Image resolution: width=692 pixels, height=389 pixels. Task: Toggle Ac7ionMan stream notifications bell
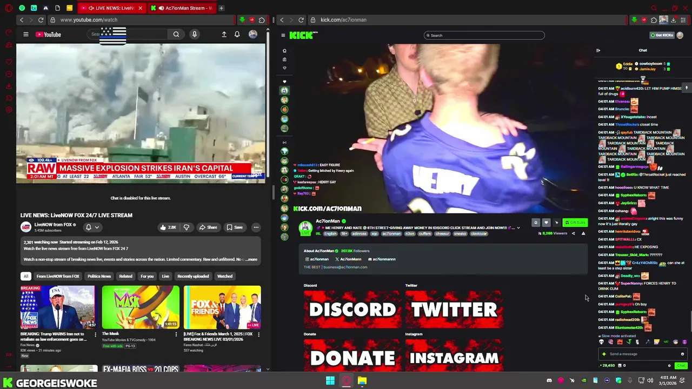point(536,223)
